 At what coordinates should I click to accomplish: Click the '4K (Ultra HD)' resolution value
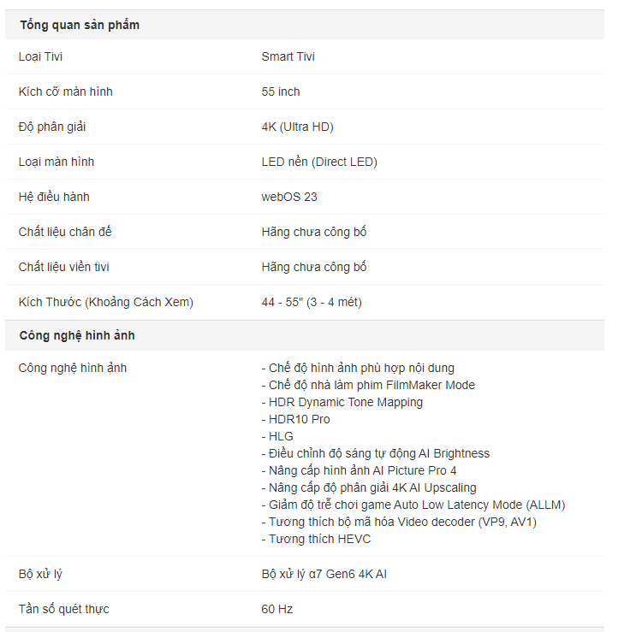(297, 127)
